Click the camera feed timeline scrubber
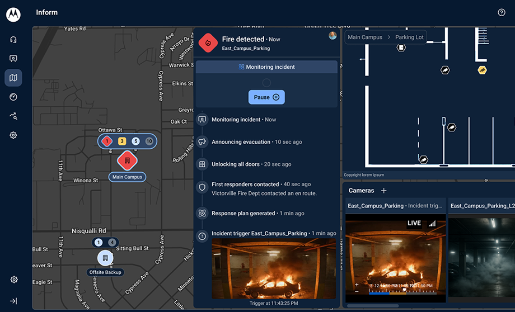 pos(396,290)
